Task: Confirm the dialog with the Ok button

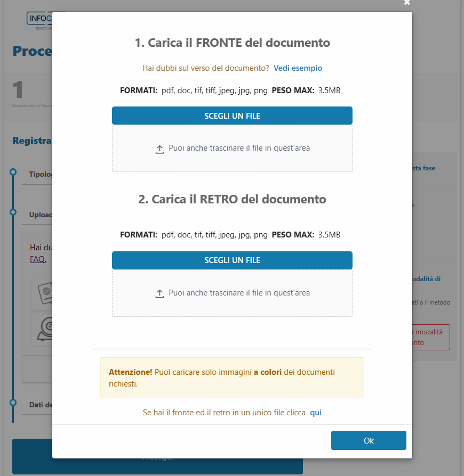Action: tap(369, 440)
